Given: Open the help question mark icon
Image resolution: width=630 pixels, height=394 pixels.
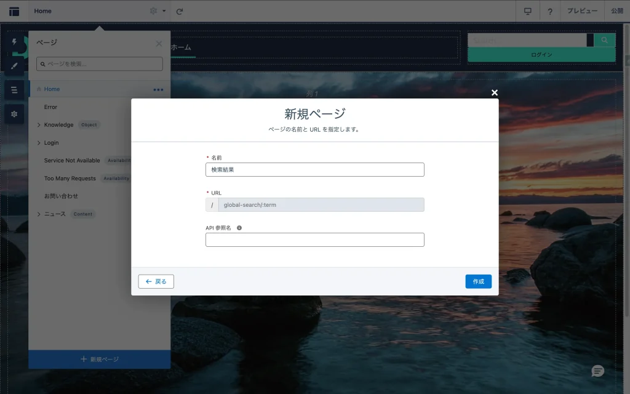Looking at the screenshot, I should pos(549,11).
